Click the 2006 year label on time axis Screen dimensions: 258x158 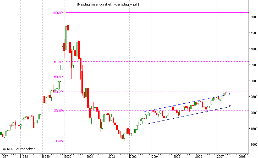(x=199, y=156)
